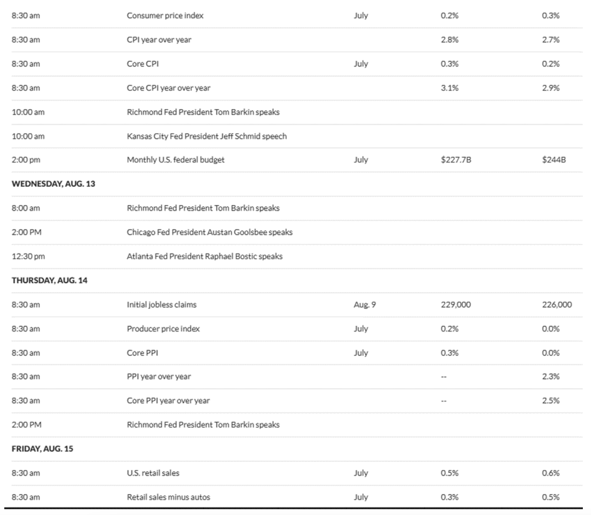This screenshot has height=515, width=591.
Task: Click the Producer price index entry
Action: pos(163,328)
